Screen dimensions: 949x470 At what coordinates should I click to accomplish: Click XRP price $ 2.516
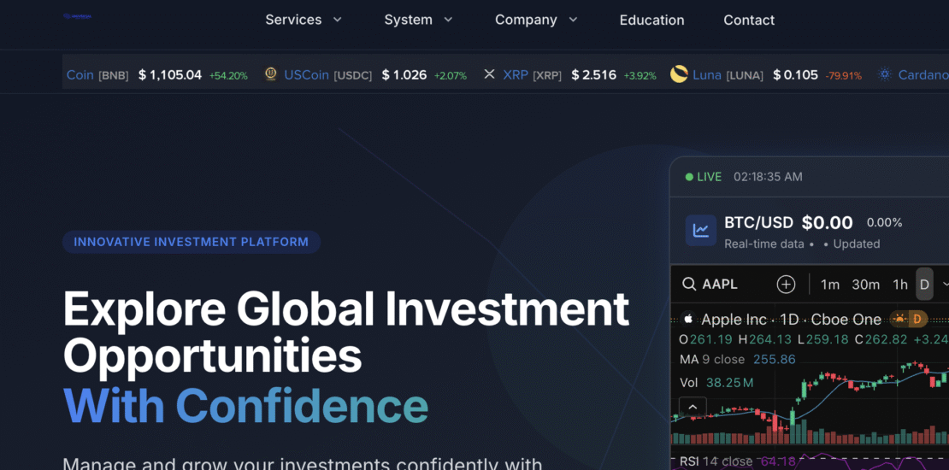(x=593, y=75)
